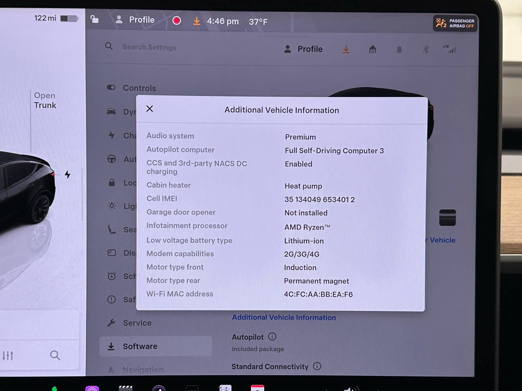Screen dimensions: 522x391
Task: Tap the Autopilot info icon
Action: (x=272, y=337)
